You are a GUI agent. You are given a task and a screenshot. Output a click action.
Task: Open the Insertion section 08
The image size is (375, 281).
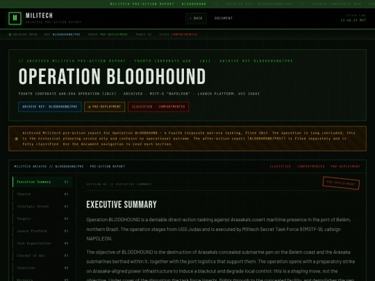tap(42, 268)
